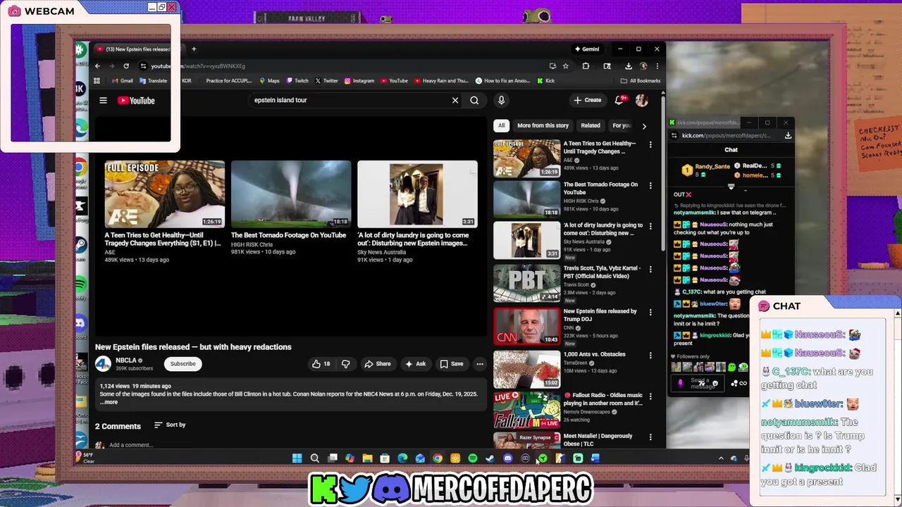Select the For you chip
Image resolution: width=902 pixels, height=507 pixels.
click(621, 125)
